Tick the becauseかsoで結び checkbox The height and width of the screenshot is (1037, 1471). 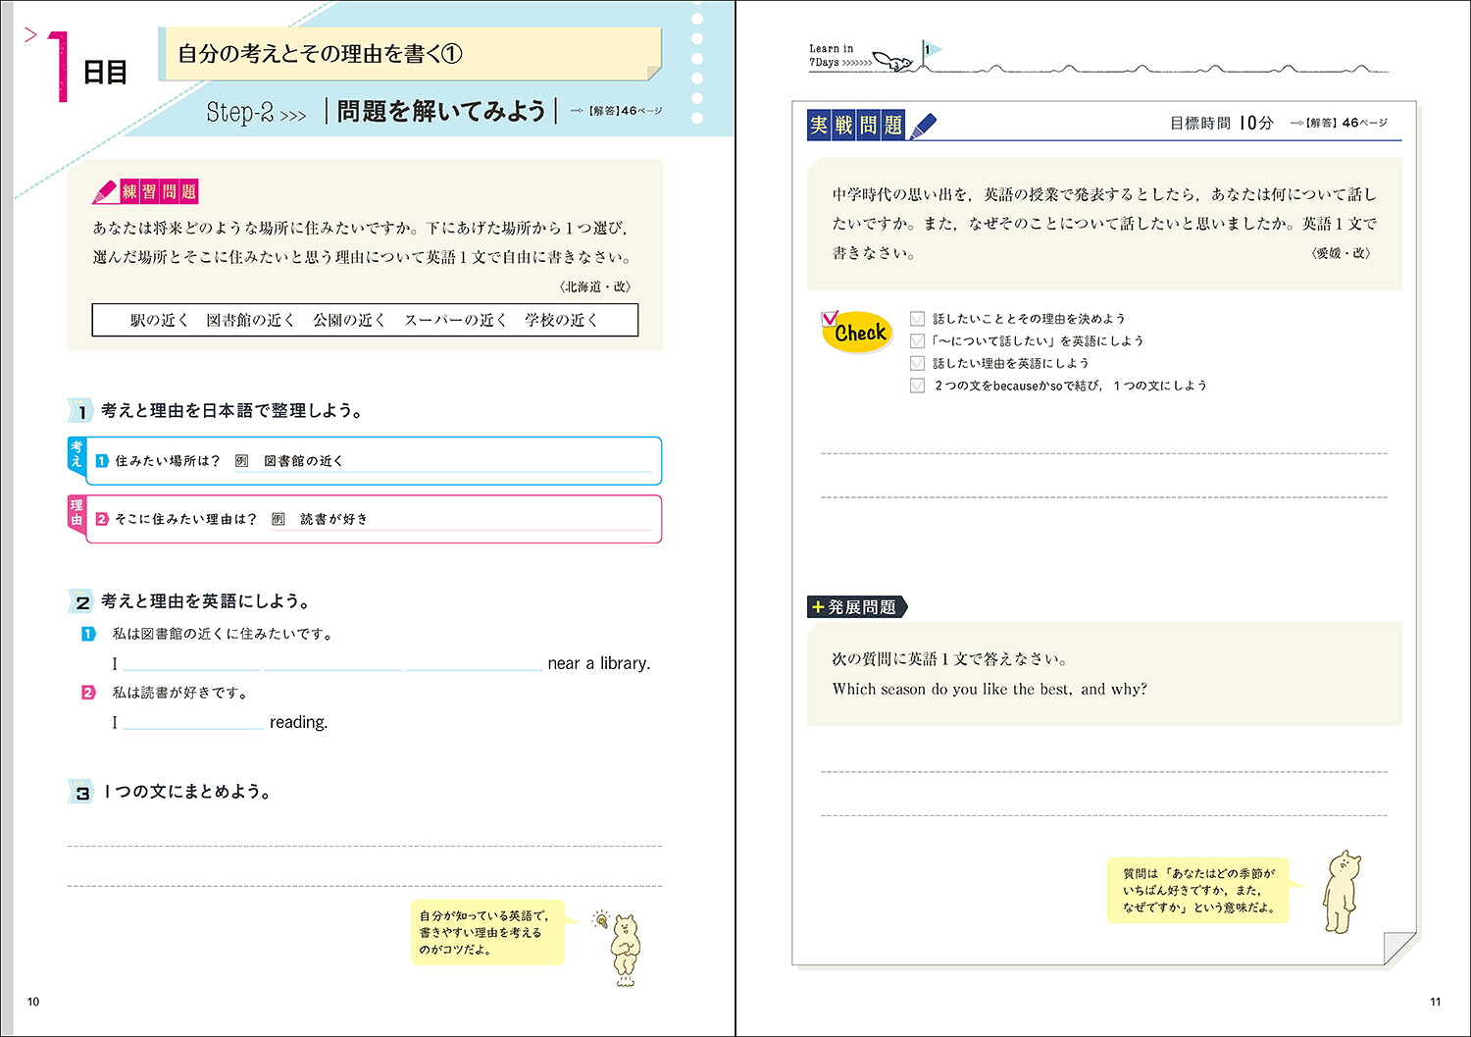(917, 386)
